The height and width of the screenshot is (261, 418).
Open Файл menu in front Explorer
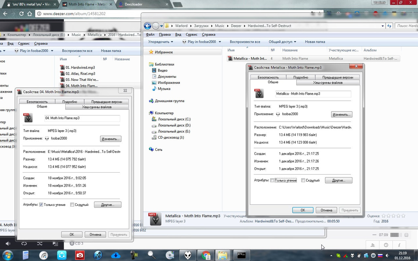pos(150,35)
